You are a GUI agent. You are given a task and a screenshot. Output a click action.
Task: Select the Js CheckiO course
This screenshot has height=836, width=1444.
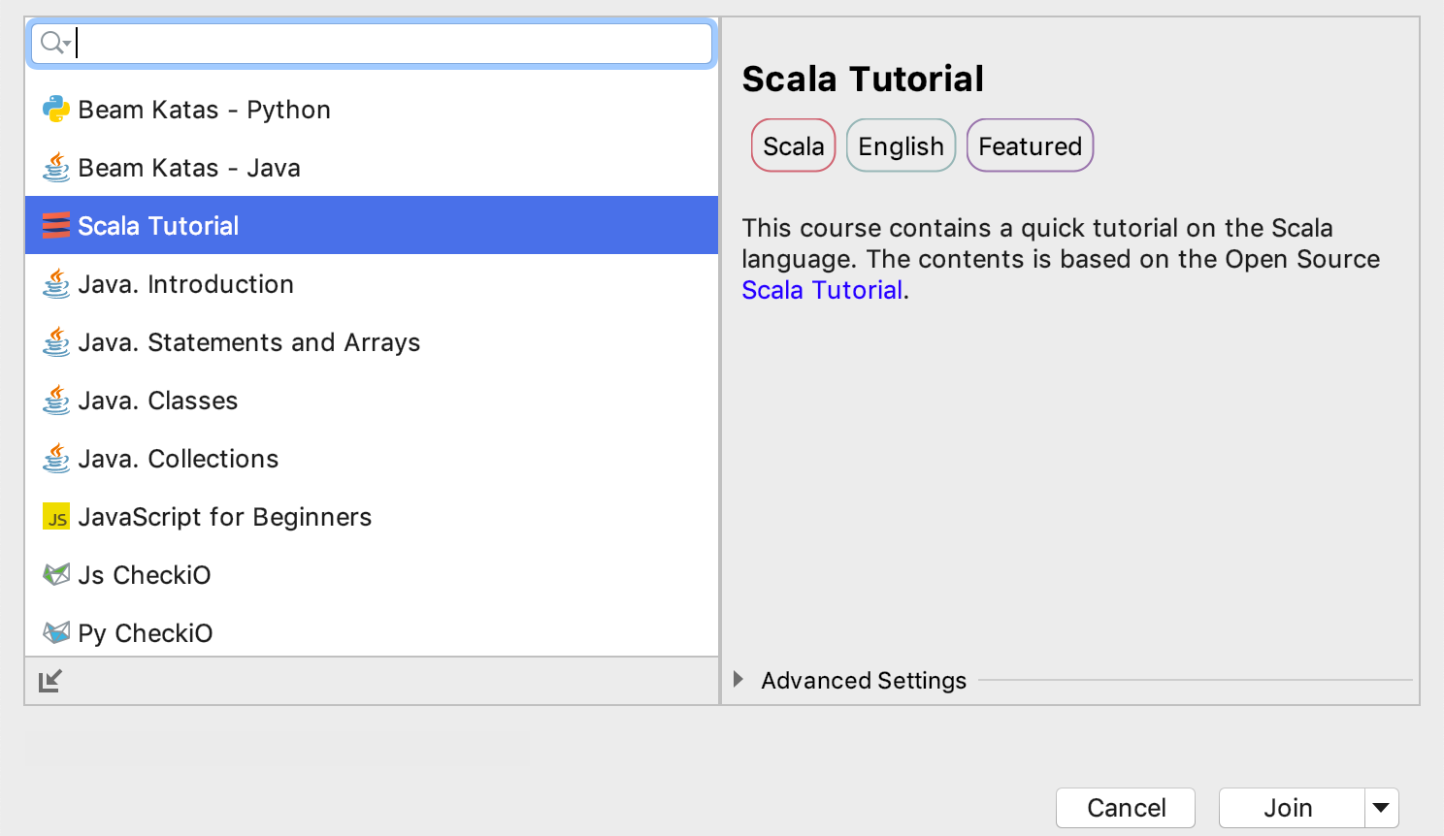[x=372, y=574]
